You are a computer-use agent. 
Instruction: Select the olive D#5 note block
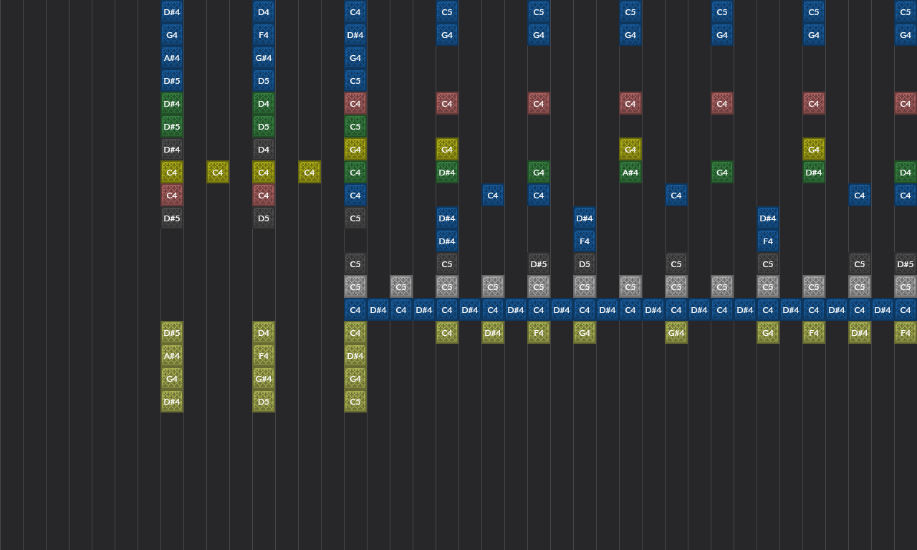(x=172, y=333)
